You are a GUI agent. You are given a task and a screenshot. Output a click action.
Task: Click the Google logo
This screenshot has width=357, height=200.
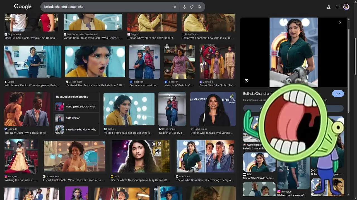point(23,7)
